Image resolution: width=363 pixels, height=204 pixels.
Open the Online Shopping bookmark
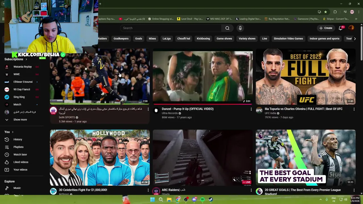pyautogui.click(x=161, y=19)
